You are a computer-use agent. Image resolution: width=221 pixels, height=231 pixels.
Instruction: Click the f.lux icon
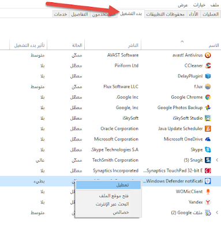tap(208, 87)
